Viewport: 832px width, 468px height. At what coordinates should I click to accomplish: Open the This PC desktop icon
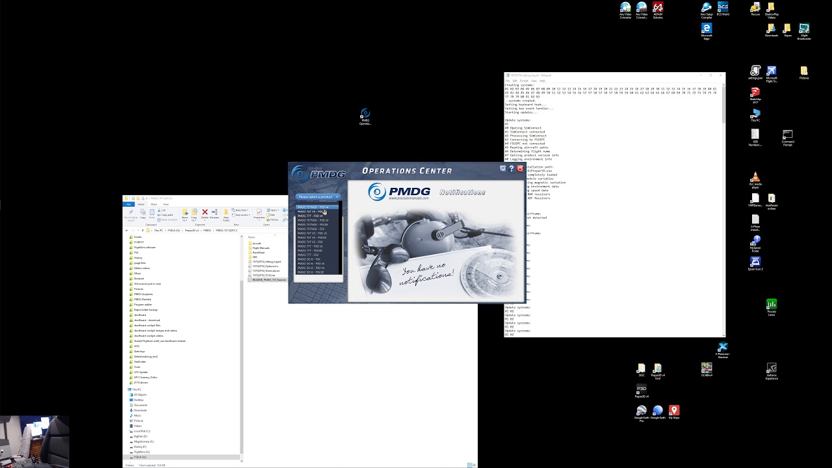755,116
